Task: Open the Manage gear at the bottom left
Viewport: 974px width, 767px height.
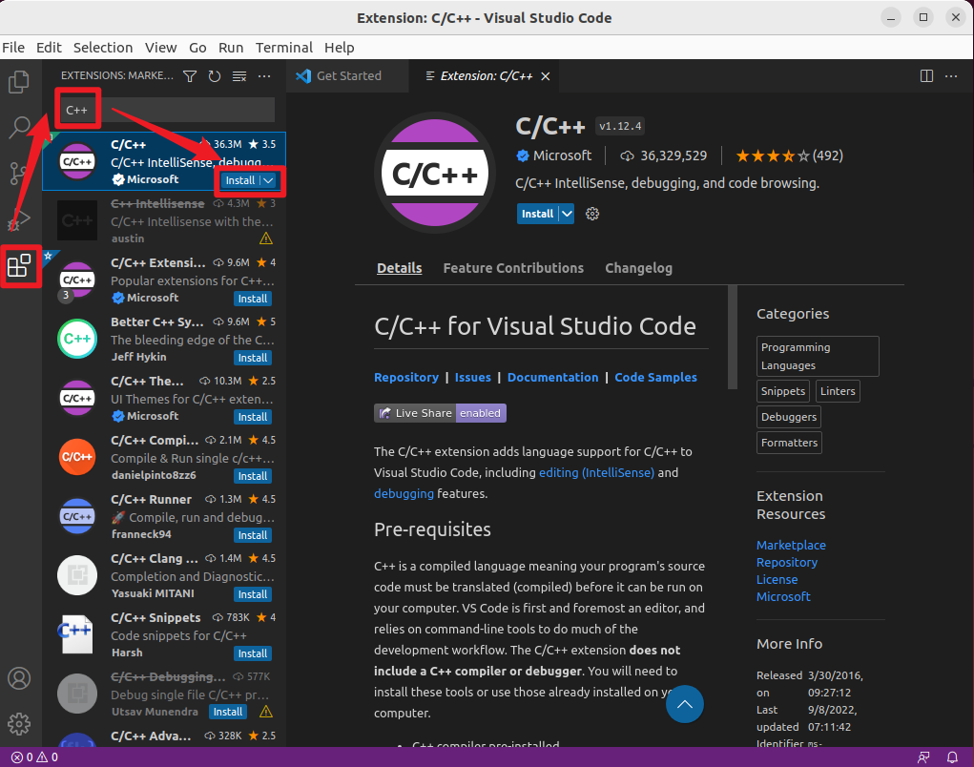Action: pyautogui.click(x=19, y=723)
